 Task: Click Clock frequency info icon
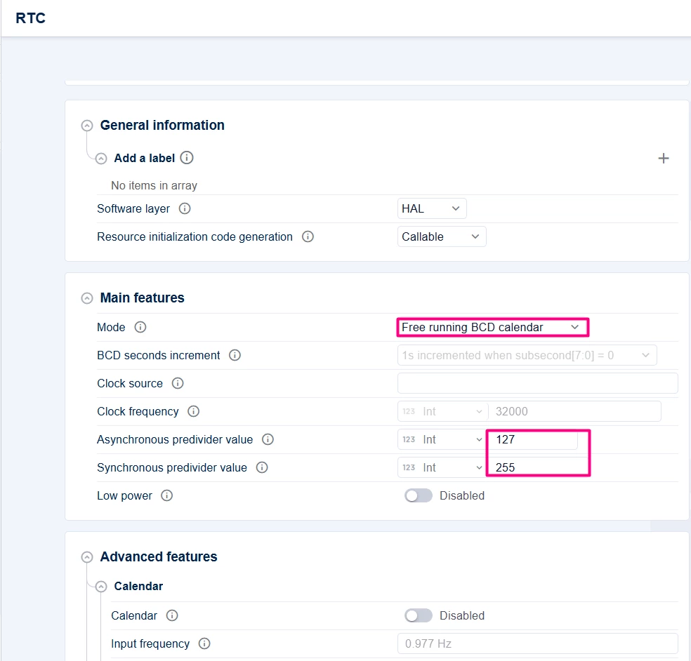point(193,411)
